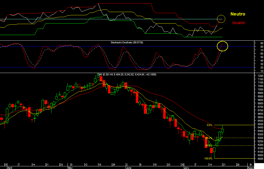
Task: Click 20 on the stochastic scale
Action: coord(262,68)
